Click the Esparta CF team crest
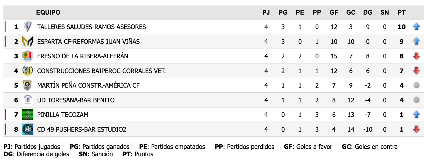This screenshot has height=160, width=424. coord(28,41)
